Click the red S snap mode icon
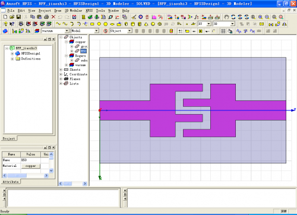Screen dimensions: 297x215 coord(106,31)
